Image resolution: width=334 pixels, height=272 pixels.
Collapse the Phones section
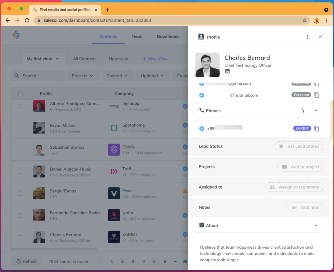316,111
